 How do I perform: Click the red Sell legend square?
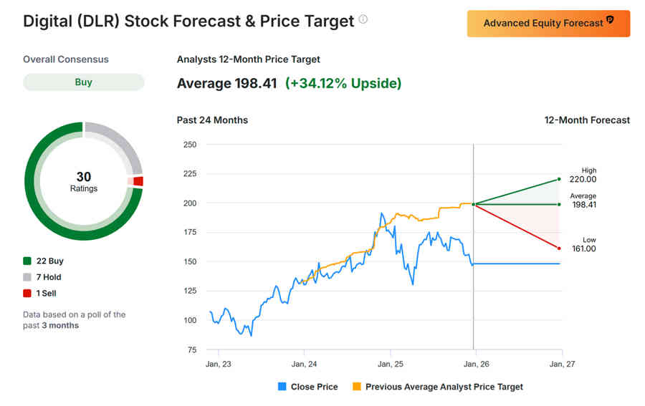click(27, 293)
